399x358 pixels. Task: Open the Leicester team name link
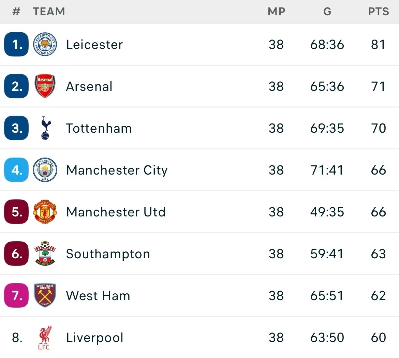[94, 45]
